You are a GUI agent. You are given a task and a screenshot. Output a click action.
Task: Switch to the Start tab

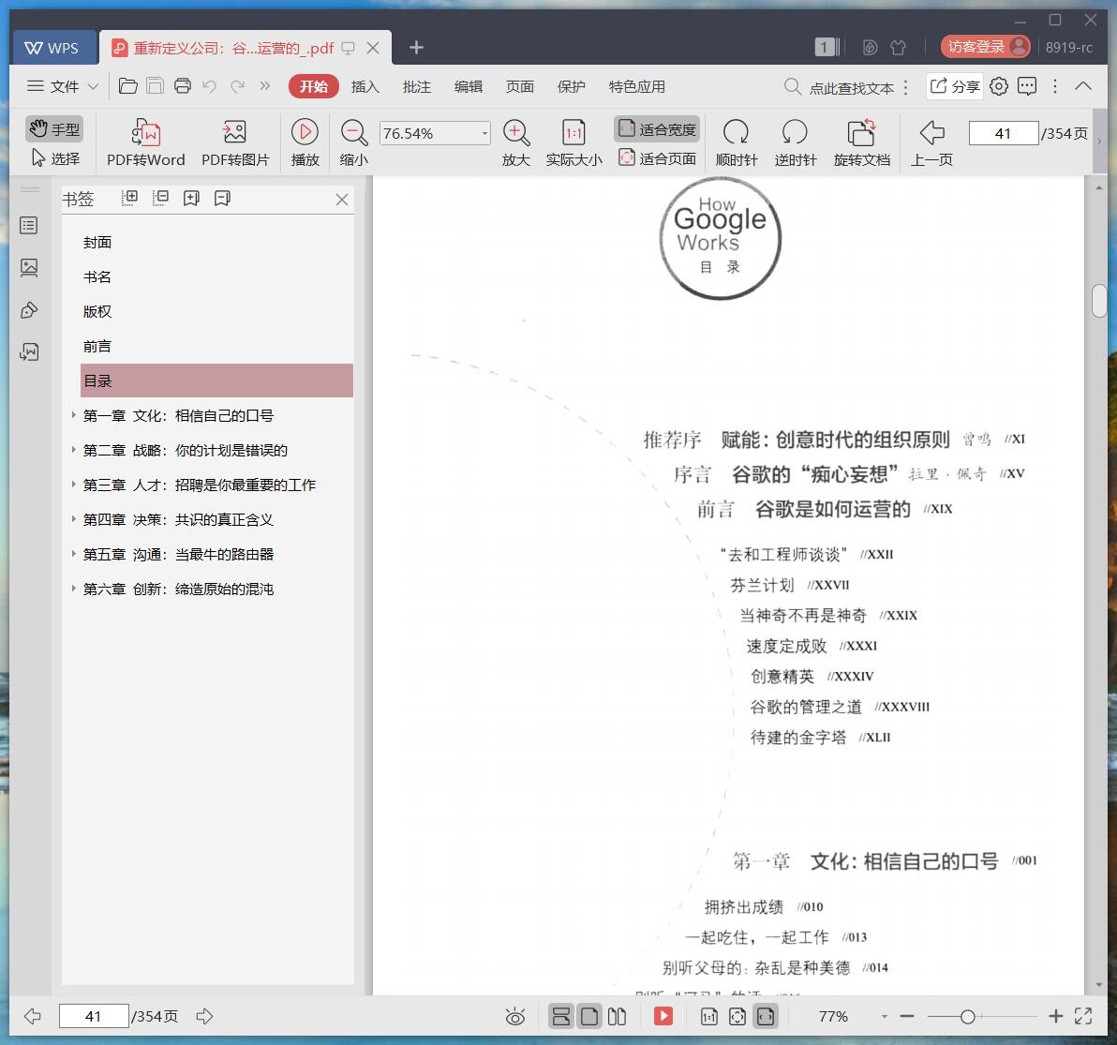pos(313,86)
